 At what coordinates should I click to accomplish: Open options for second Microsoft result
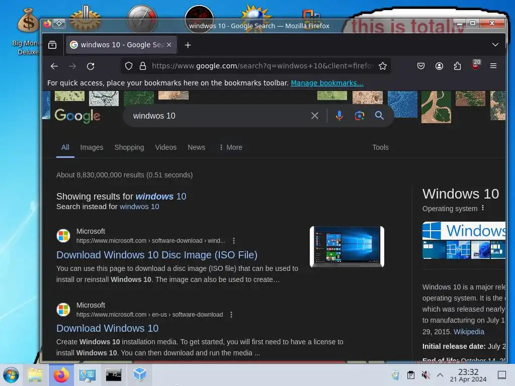[231, 315]
